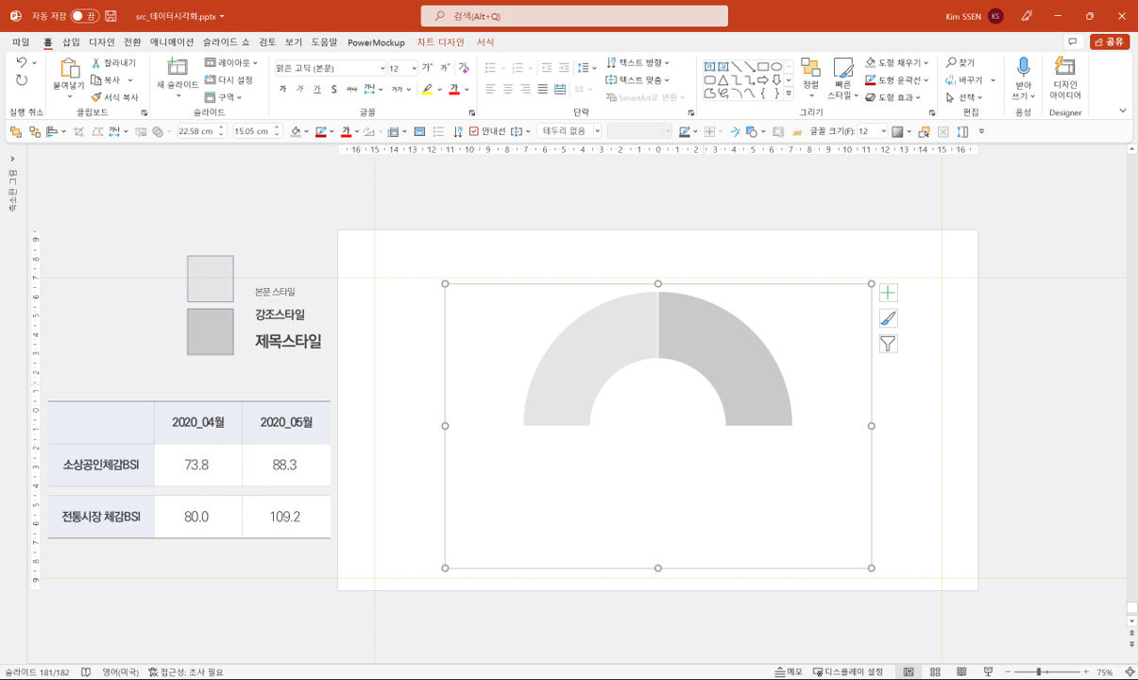Toggle Normal view button in status bar

[909, 671]
